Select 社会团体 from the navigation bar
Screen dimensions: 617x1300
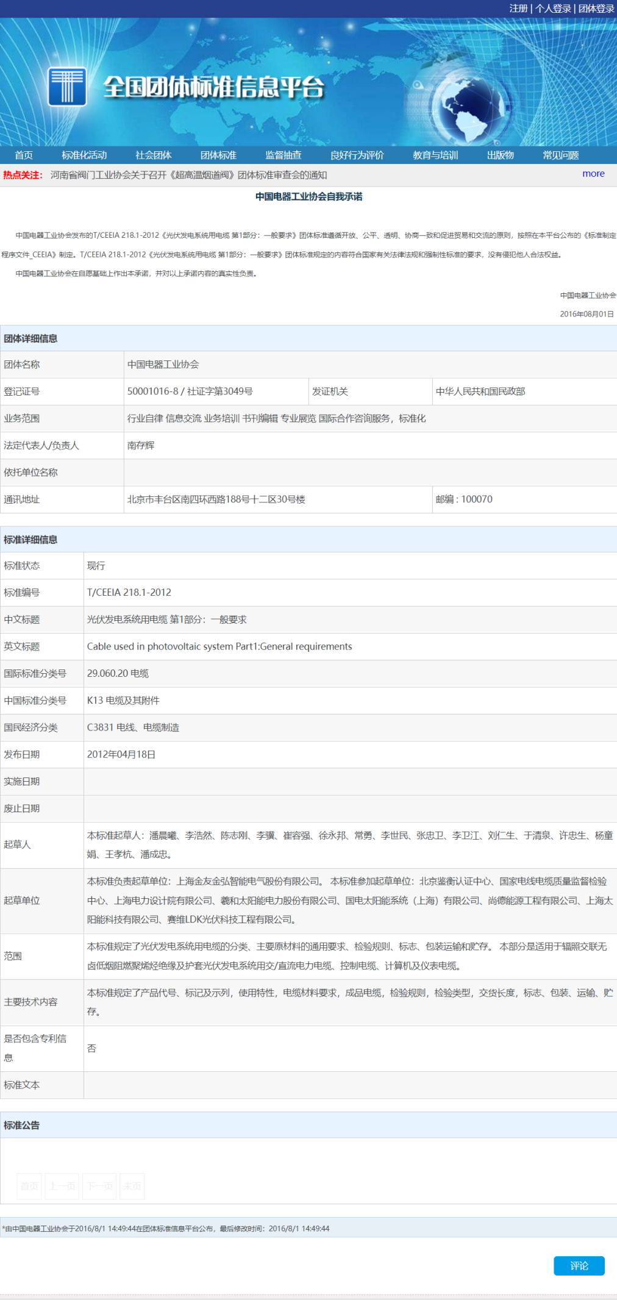(x=154, y=155)
